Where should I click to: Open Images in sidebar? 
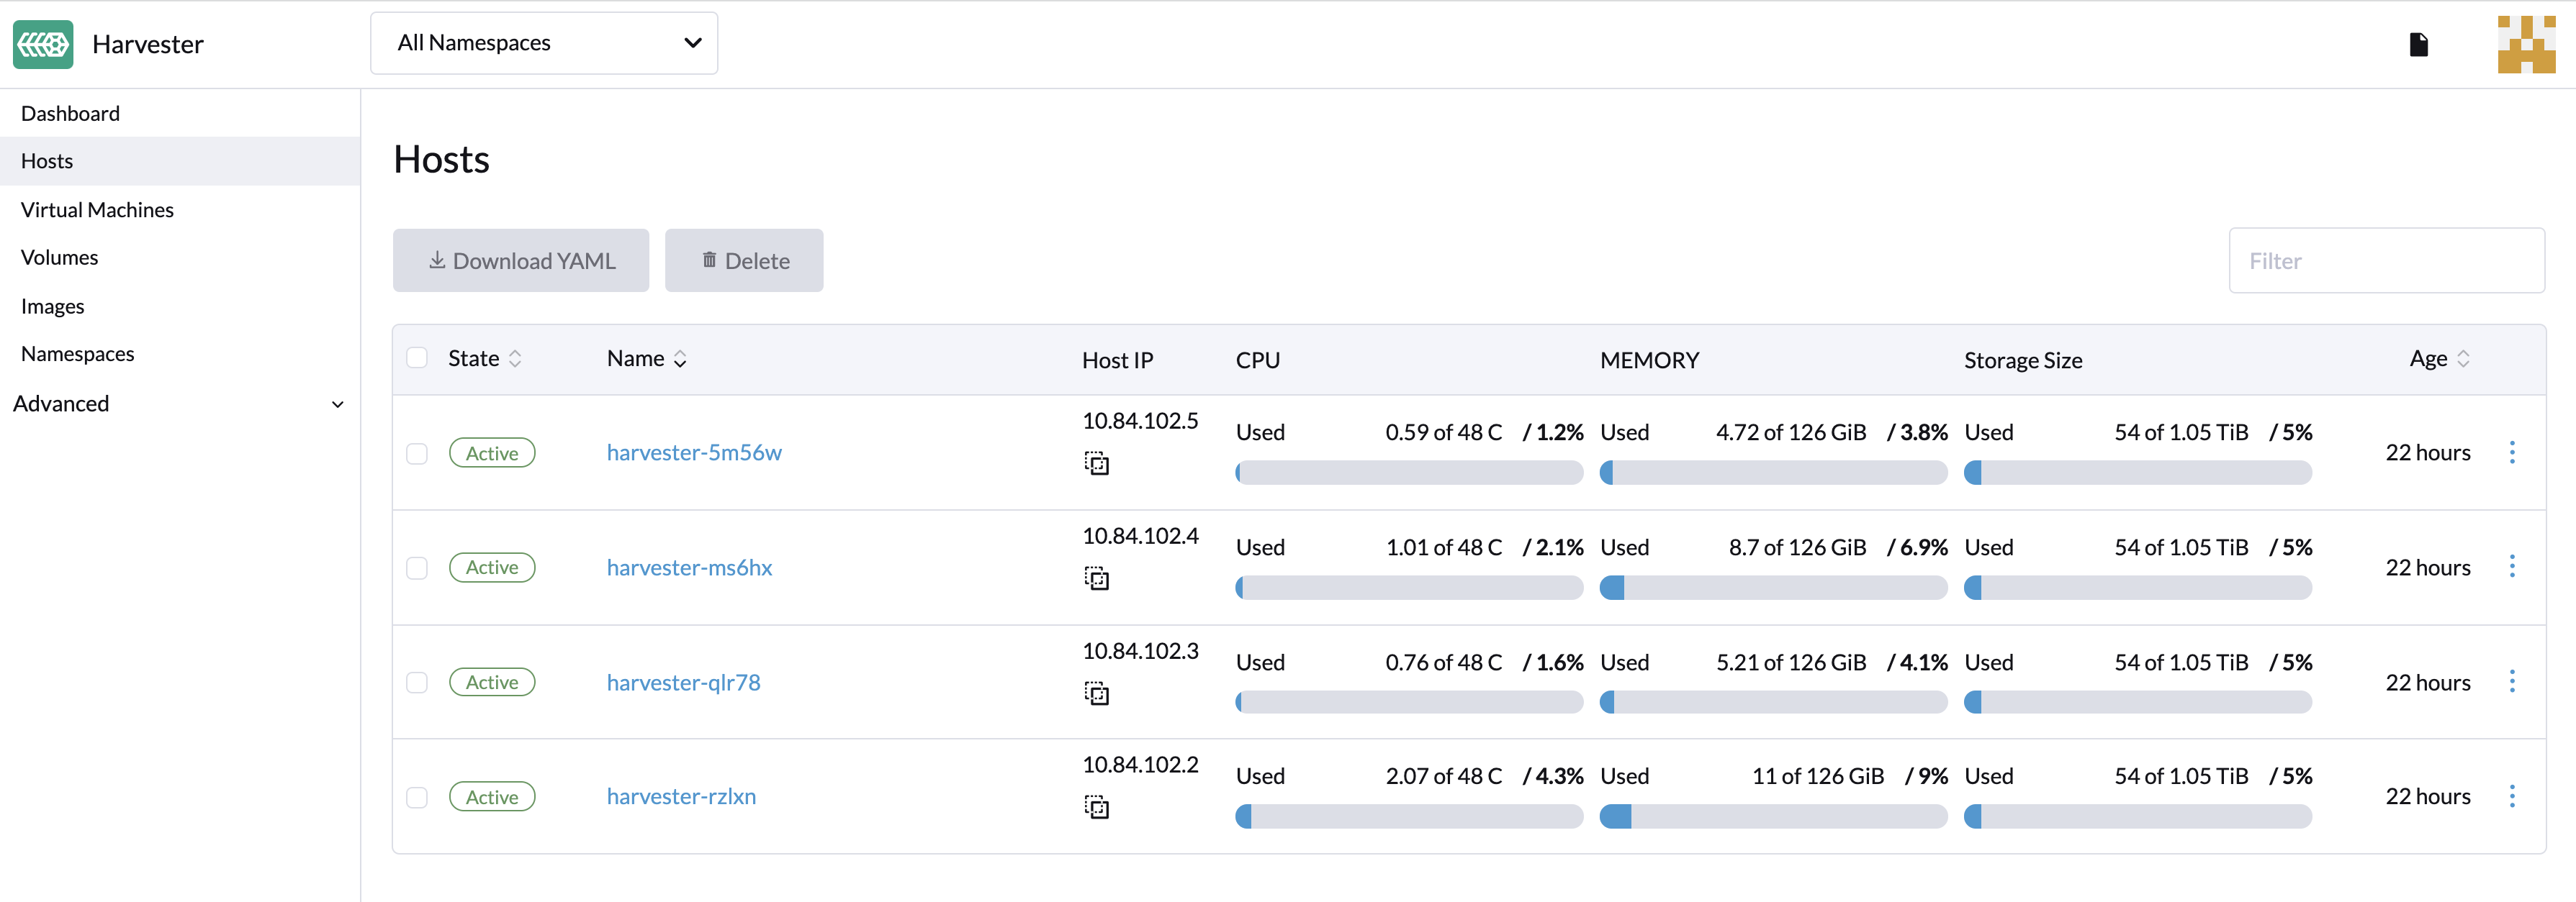click(x=180, y=306)
